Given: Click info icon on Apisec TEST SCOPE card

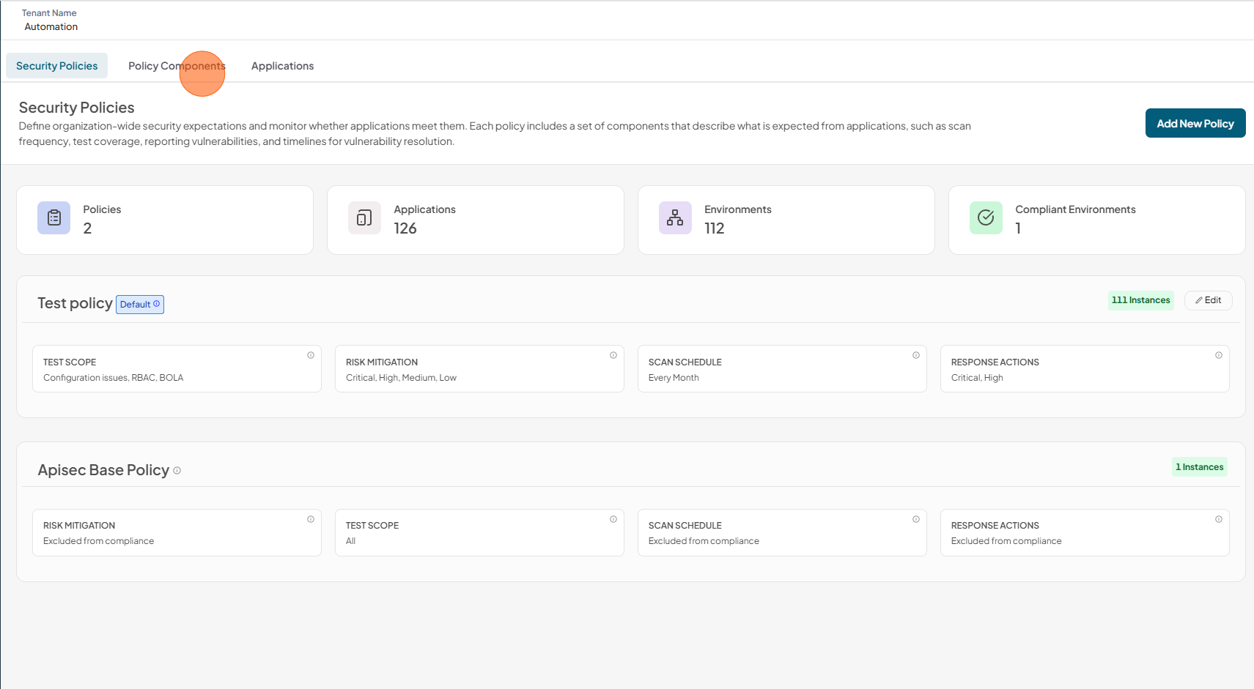Looking at the screenshot, I should click(613, 519).
